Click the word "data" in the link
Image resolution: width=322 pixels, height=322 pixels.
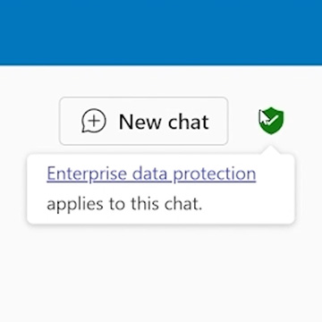tap(149, 174)
